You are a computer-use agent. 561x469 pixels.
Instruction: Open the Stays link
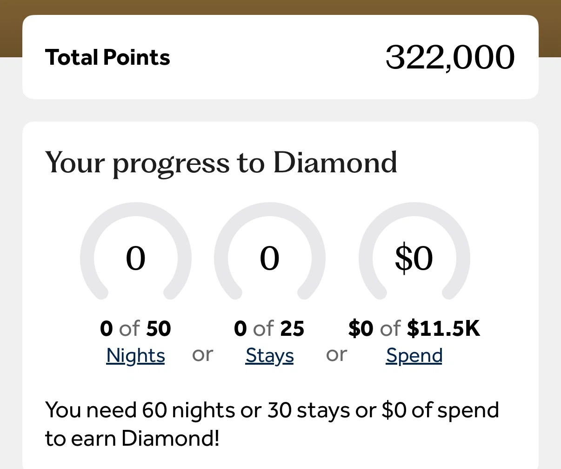click(x=270, y=356)
